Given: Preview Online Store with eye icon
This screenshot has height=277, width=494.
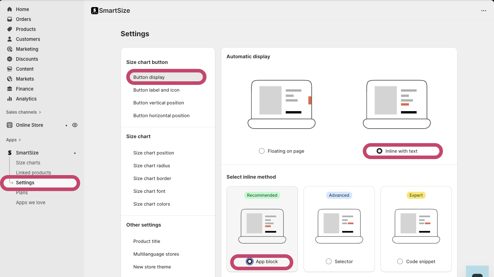Looking at the screenshot, I should pos(75,125).
